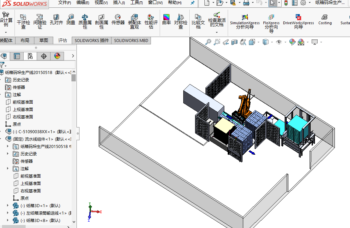Toggle the pushpin next to 帮助 menu
This screenshot has width=350, height=228.
192,3
